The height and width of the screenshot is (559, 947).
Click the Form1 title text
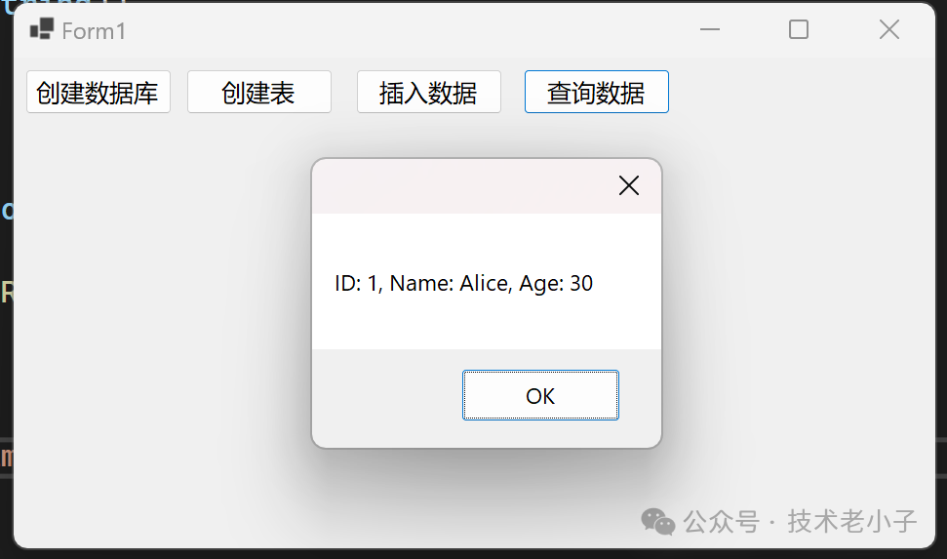click(x=94, y=31)
